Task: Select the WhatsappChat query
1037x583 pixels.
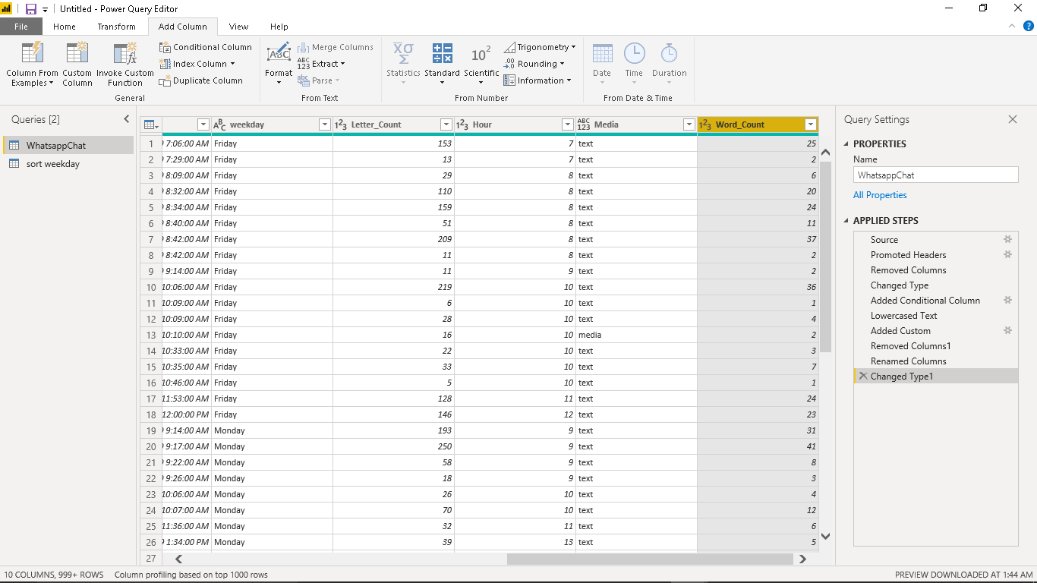Action: click(68, 145)
